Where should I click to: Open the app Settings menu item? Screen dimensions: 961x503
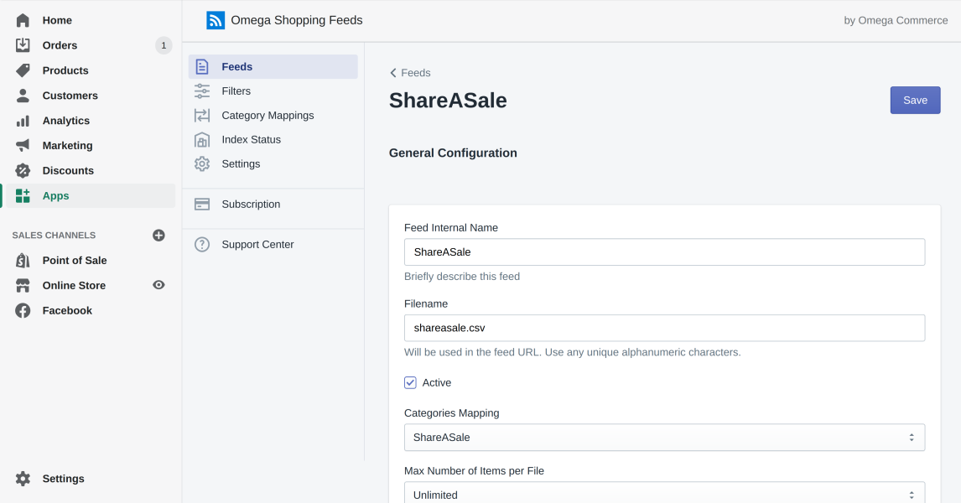pos(273,163)
